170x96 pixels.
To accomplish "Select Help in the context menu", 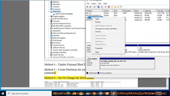I will point(97,52).
